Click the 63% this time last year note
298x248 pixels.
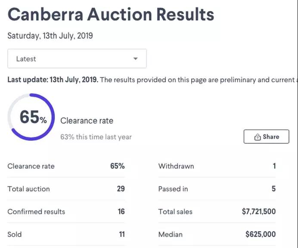(x=96, y=137)
